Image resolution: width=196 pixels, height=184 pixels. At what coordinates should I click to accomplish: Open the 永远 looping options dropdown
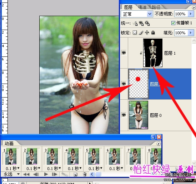[11, 174]
